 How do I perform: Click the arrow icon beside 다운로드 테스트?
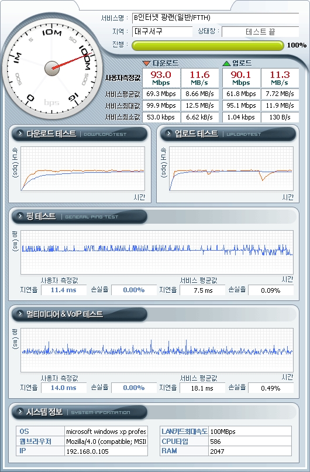click(20, 134)
